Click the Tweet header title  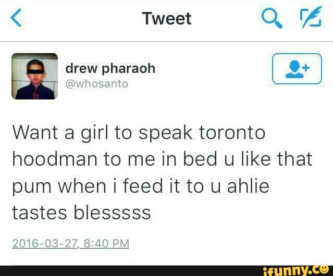(167, 18)
